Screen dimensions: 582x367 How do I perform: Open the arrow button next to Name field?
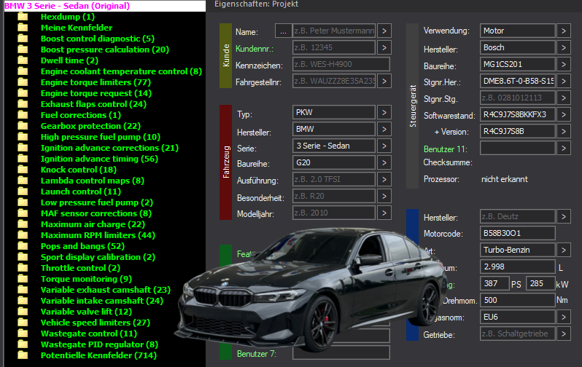click(x=384, y=31)
